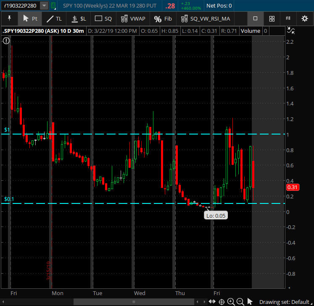Choose the $L price level tool

point(79,18)
